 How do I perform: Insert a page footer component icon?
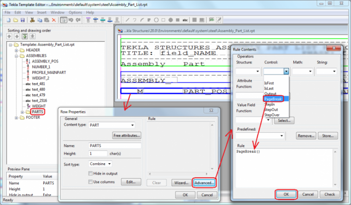click(x=110, y=20)
